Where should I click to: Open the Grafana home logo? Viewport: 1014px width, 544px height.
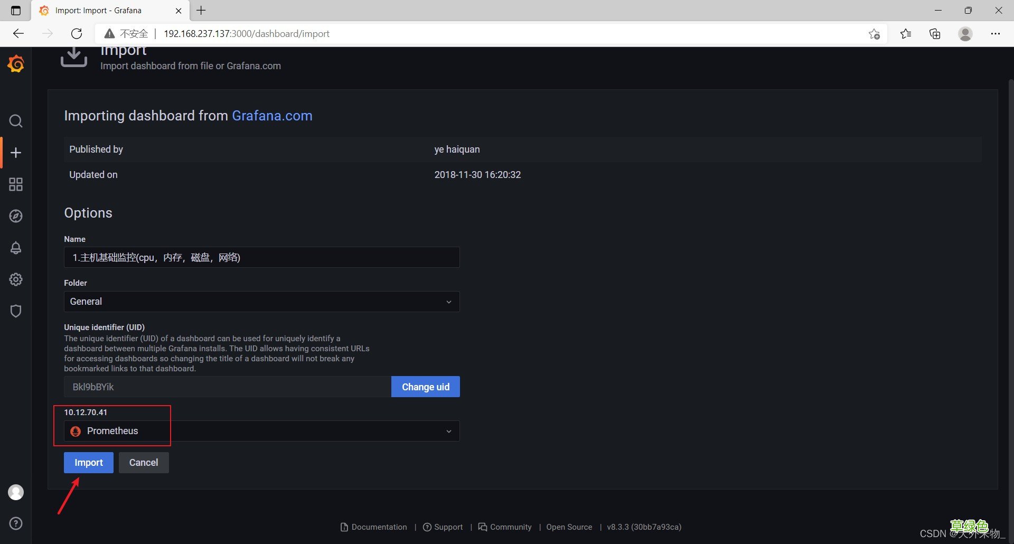click(16, 64)
